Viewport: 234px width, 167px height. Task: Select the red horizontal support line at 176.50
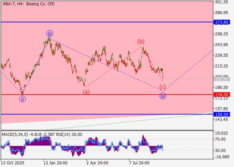tap(107, 95)
